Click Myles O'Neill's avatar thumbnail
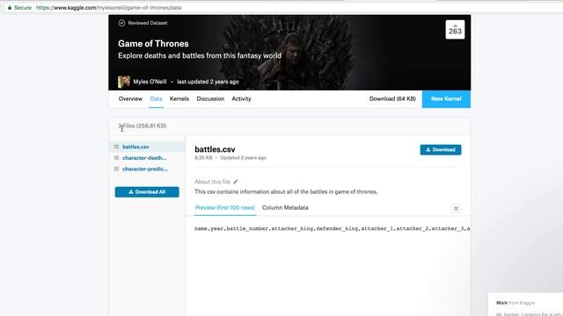Screen dimensions: 563x316 click(x=124, y=82)
